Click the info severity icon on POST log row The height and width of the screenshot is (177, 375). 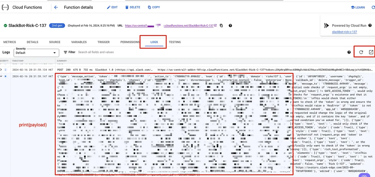pos(5,69)
